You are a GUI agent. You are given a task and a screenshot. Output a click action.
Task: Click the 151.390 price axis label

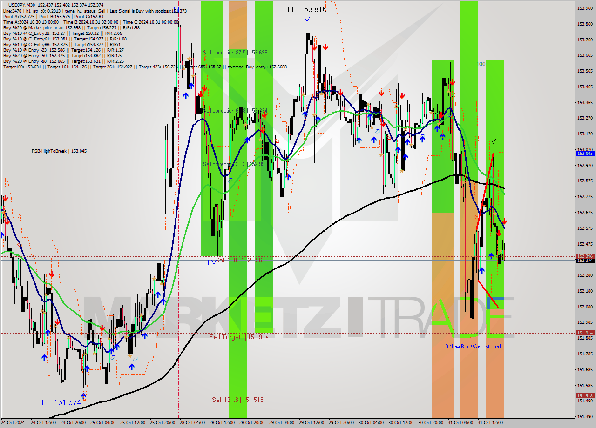point(585,416)
